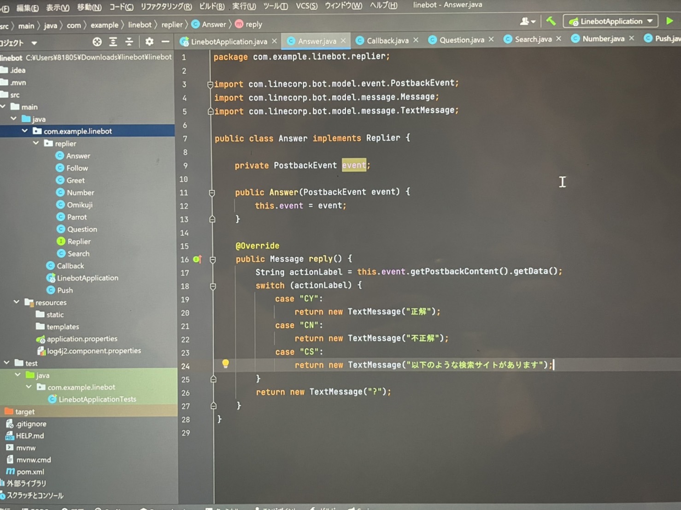Hide the project tool window with minus icon

165,42
